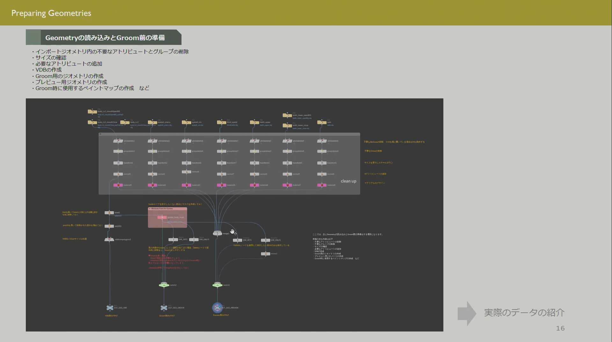The image size is (612, 342).
Task: Click the OUT_GEO_GROOM output node
Action: tap(164, 308)
